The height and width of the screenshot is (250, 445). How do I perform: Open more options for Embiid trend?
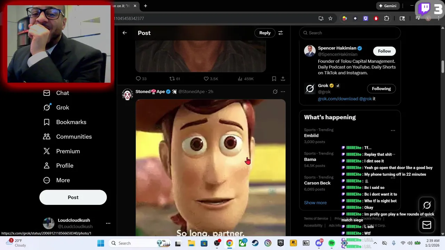(x=393, y=131)
